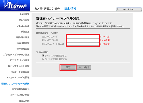The height and width of the screenshot is (103, 143).
Task: Open LAN 設定 in sidebar
Action: click(25, 14)
